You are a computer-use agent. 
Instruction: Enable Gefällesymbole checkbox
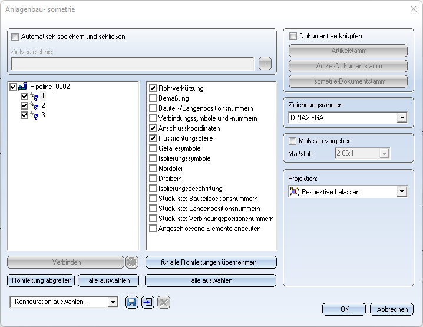(153, 148)
